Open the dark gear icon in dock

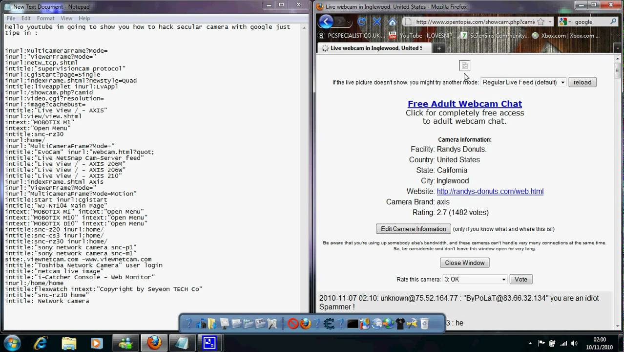pyautogui.click(x=329, y=323)
